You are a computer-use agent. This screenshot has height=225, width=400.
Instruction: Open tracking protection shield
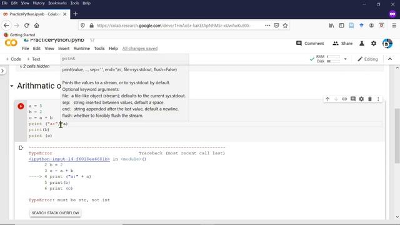pyautogui.click(x=82, y=26)
